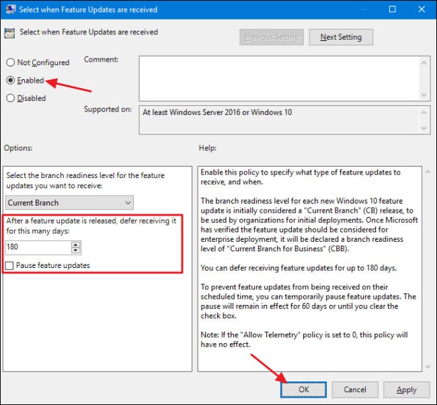This screenshot has height=405, width=437.
Task: Click the 'Supported on:' label
Action: point(108,109)
